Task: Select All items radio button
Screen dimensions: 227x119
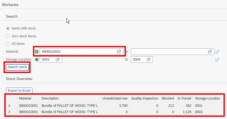Action: coord(8,44)
